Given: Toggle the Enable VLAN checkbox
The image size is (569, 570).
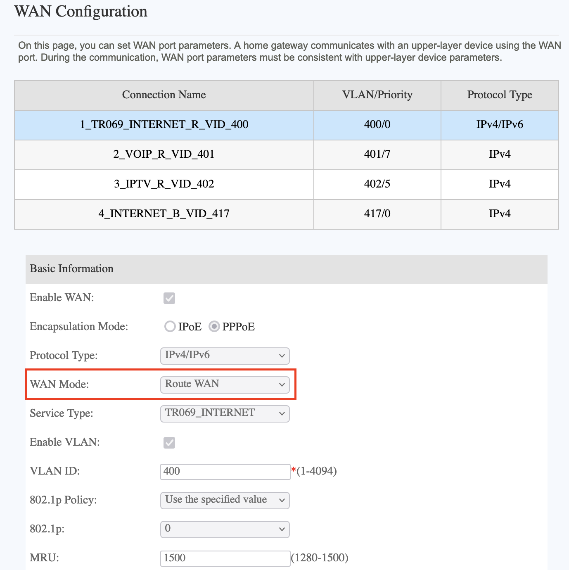Looking at the screenshot, I should [x=169, y=442].
